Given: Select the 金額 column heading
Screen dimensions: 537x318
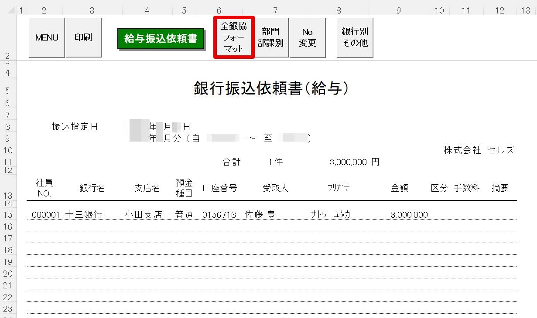Looking at the screenshot, I should click(400, 188).
